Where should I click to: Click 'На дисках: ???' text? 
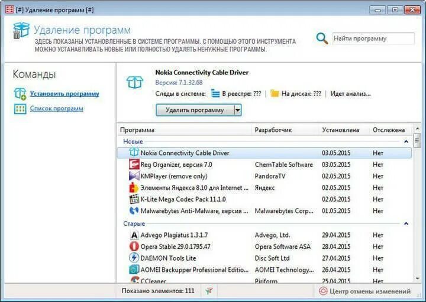301,94
